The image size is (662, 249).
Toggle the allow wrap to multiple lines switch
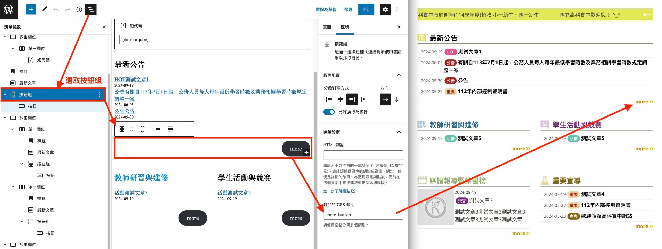(329, 112)
